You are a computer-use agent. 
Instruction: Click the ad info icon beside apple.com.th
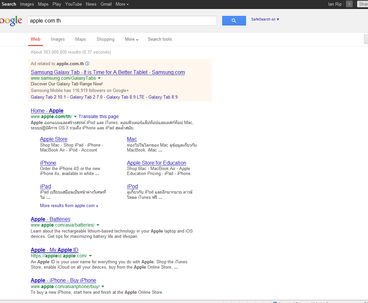[x=87, y=64]
